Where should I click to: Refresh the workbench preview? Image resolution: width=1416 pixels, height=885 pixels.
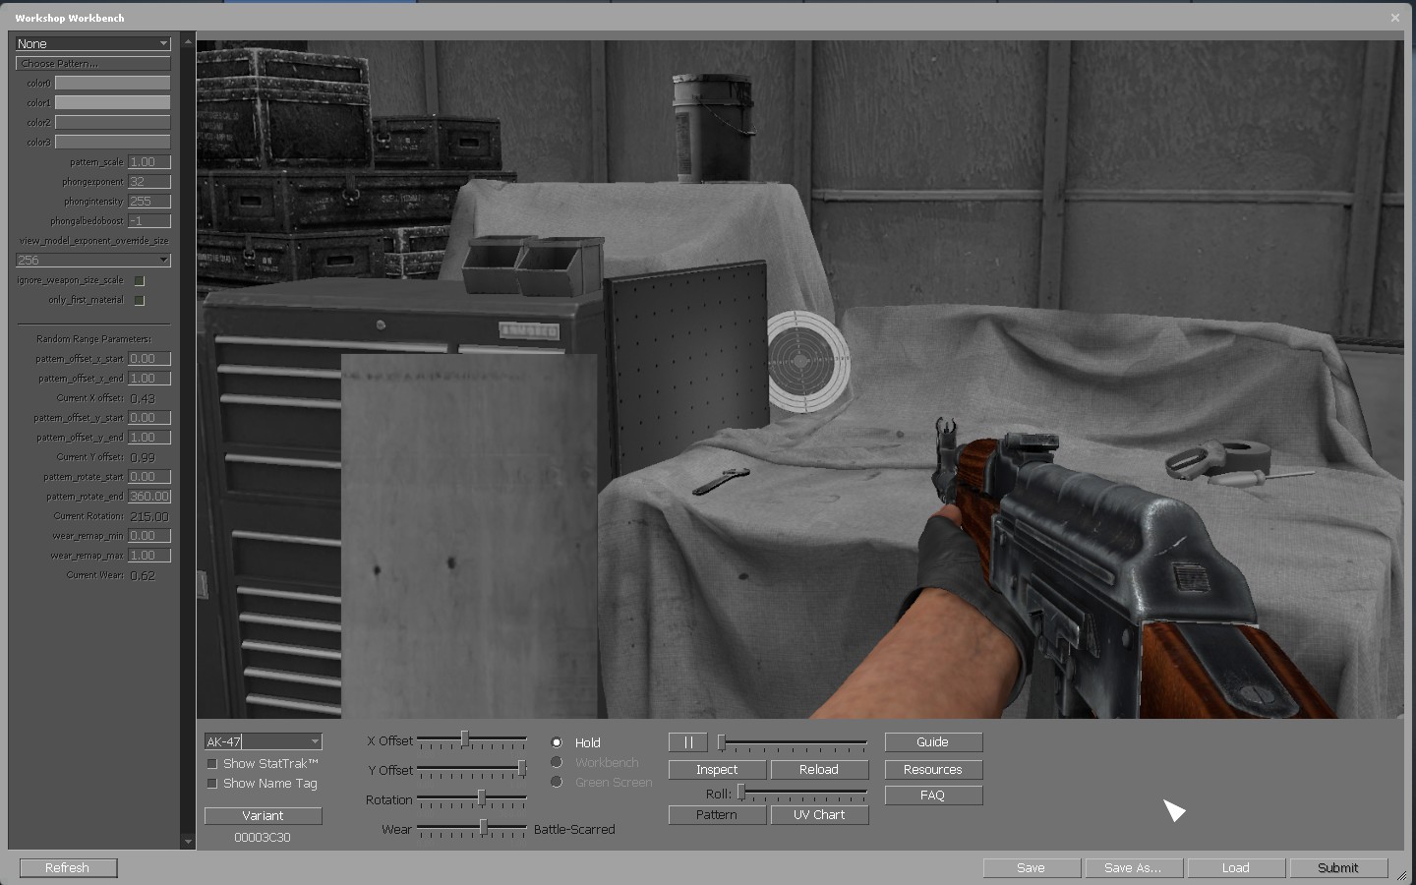(x=68, y=867)
